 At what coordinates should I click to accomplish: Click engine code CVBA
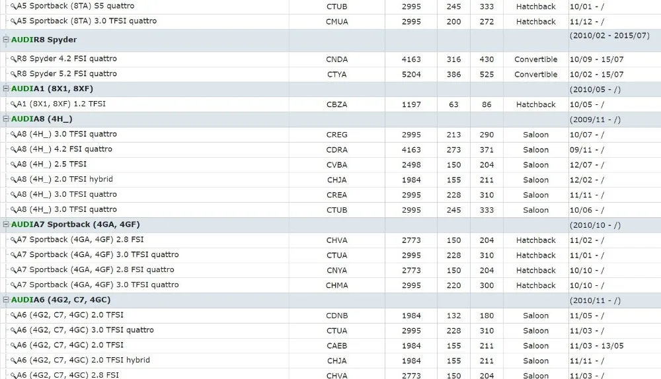point(337,165)
